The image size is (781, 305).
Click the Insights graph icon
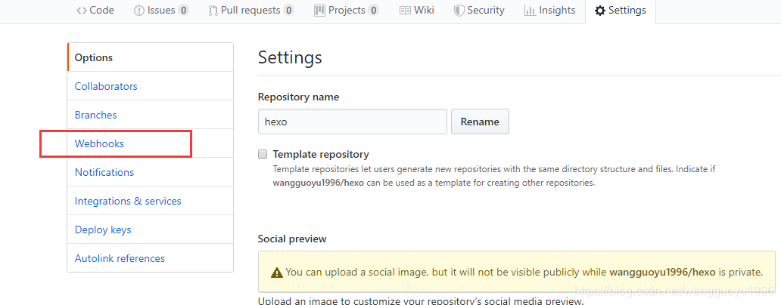530,11
